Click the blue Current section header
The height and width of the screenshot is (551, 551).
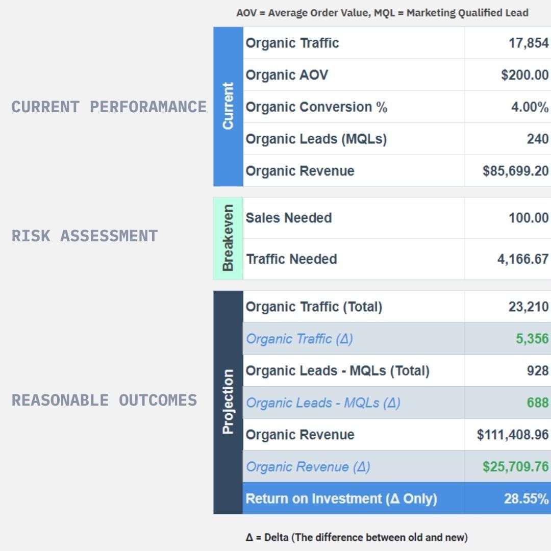click(x=228, y=107)
